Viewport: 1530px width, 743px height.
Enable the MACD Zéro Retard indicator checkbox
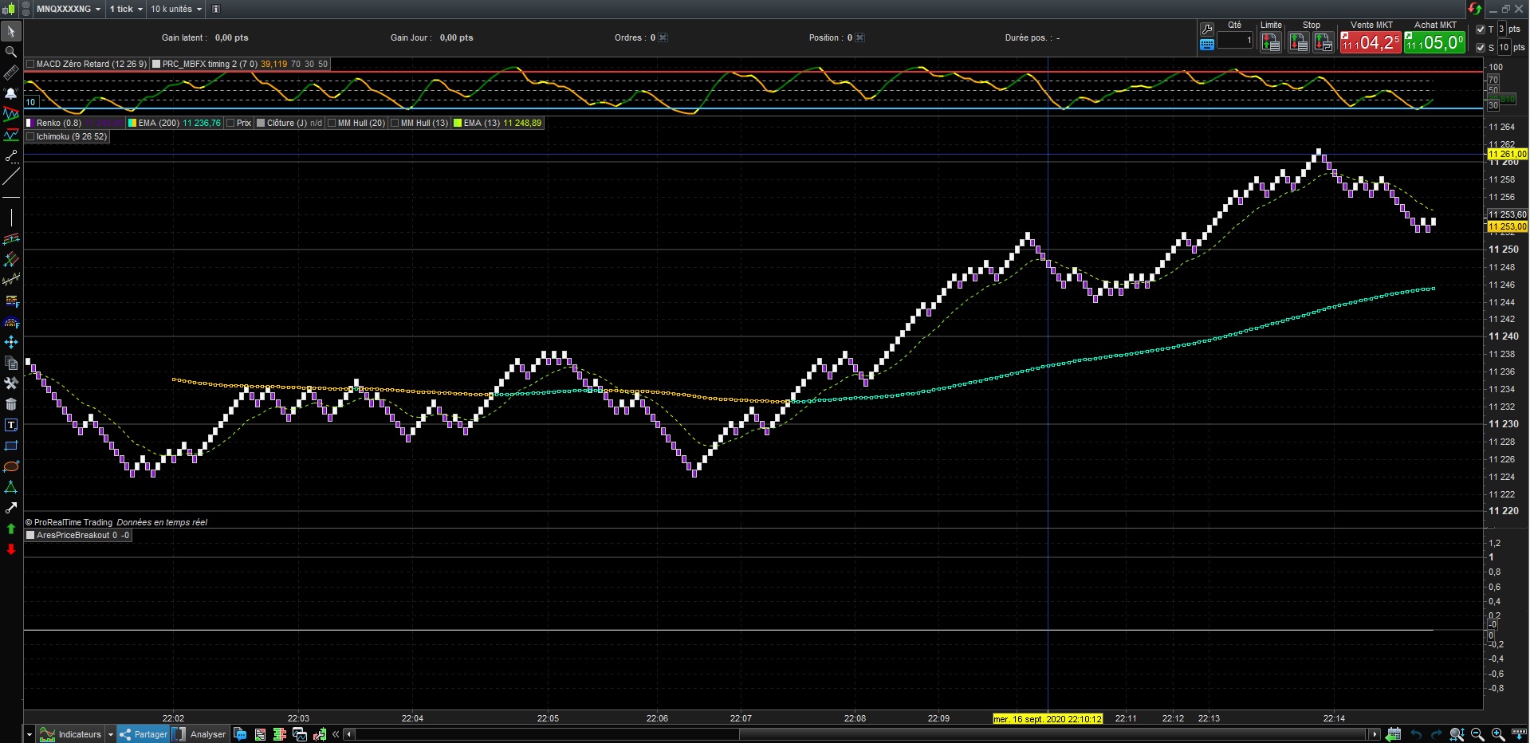coord(30,64)
